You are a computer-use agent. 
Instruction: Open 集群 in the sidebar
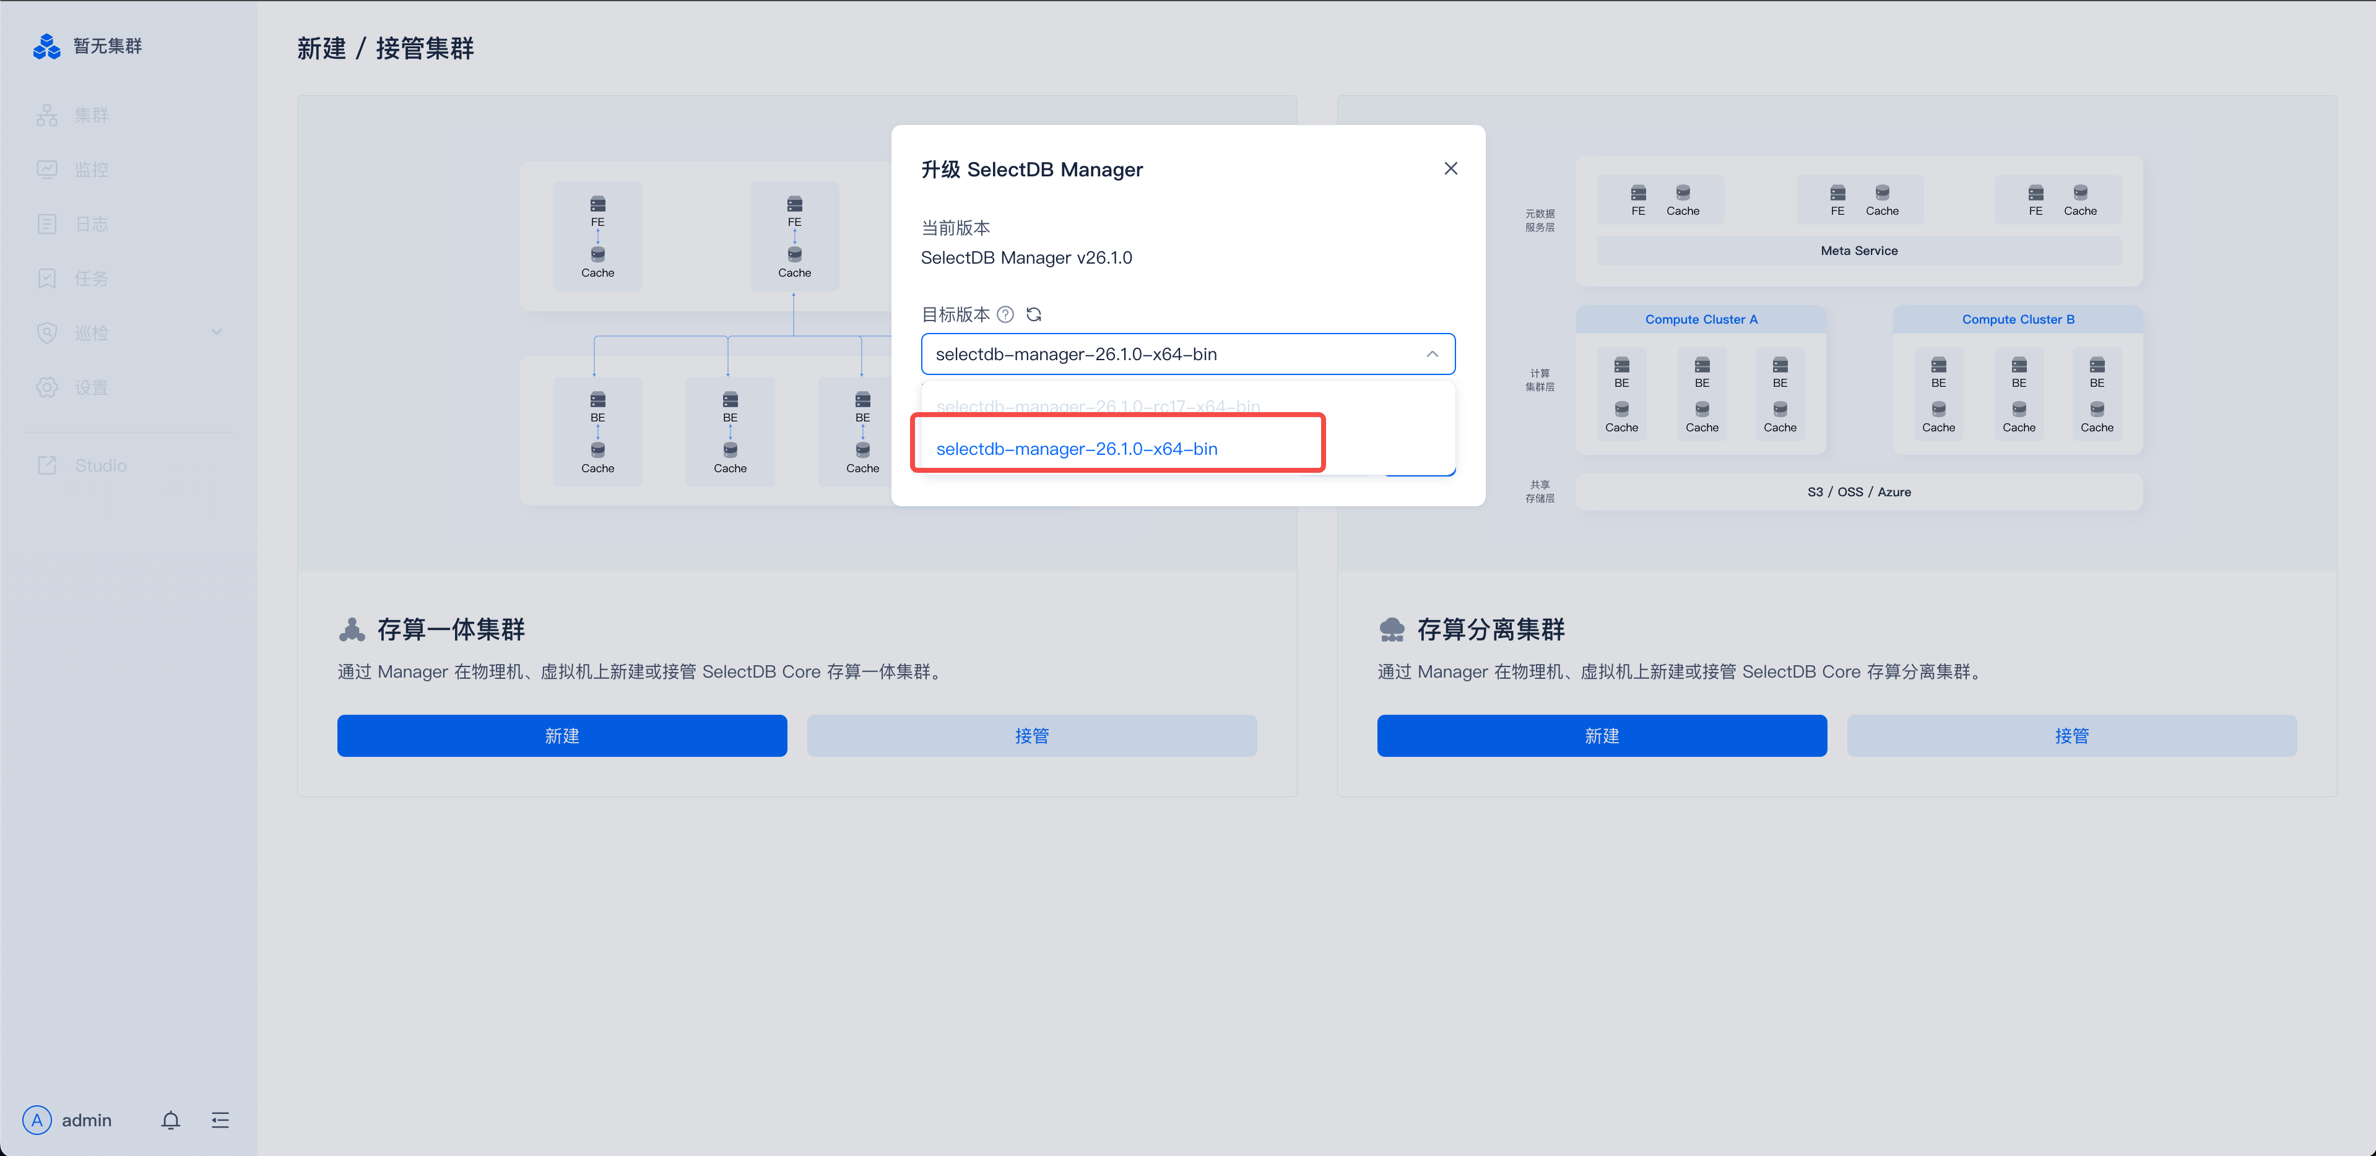pos(92,115)
